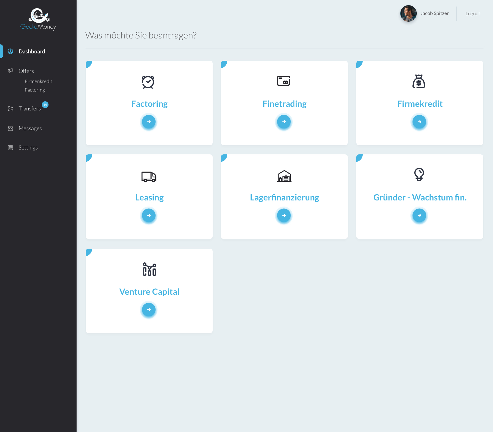Screen dimensions: 493x432
Task: Open Finetrading via its arrow button
Action: 284,122
